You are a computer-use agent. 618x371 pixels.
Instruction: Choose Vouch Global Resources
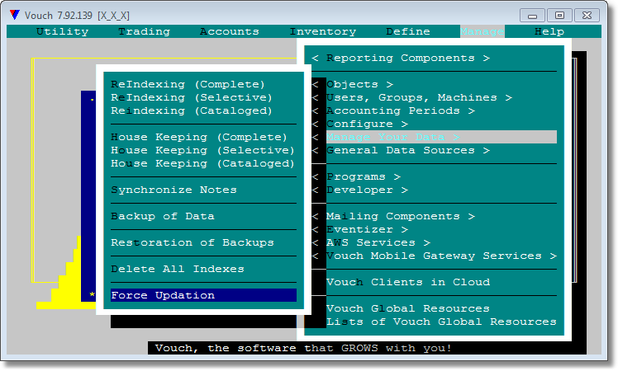408,308
